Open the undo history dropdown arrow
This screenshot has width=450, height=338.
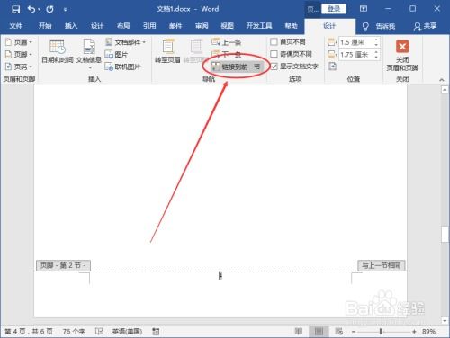[x=40, y=10]
